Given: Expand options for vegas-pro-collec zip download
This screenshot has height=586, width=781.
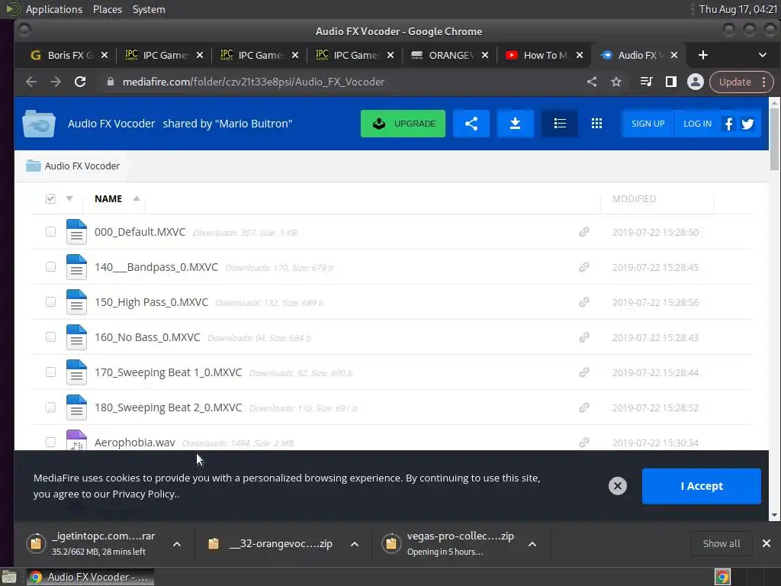Looking at the screenshot, I should pos(532,544).
